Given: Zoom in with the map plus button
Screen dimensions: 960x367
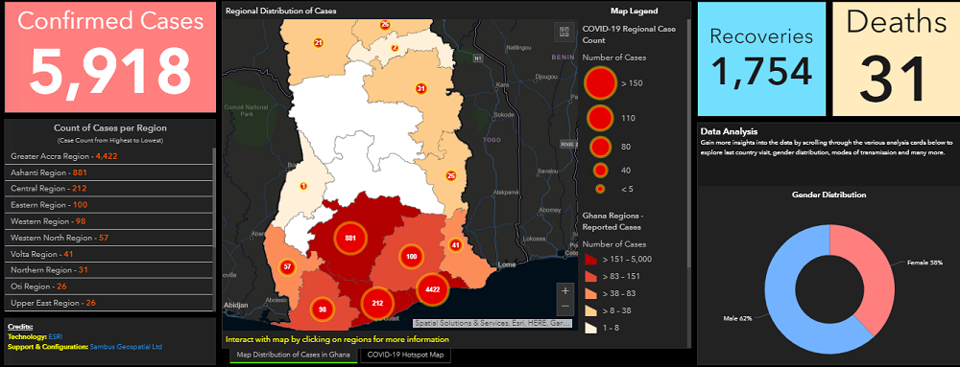Looking at the screenshot, I should (565, 290).
